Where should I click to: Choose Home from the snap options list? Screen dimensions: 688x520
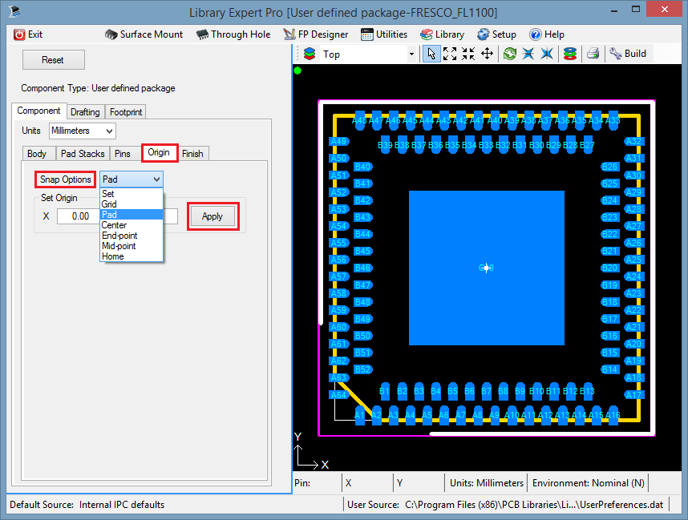click(132, 257)
